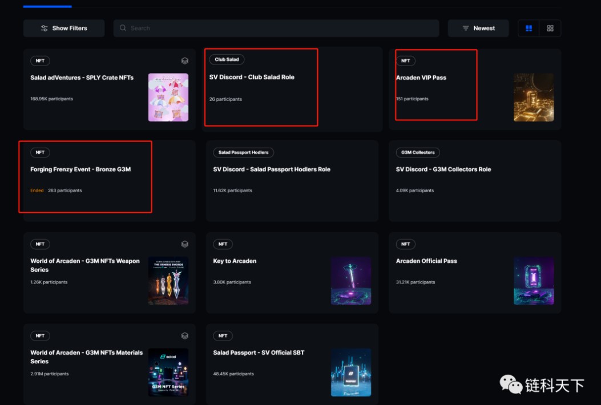
Task: Open Arcaden Official Pass thumbnail
Action: (x=534, y=281)
